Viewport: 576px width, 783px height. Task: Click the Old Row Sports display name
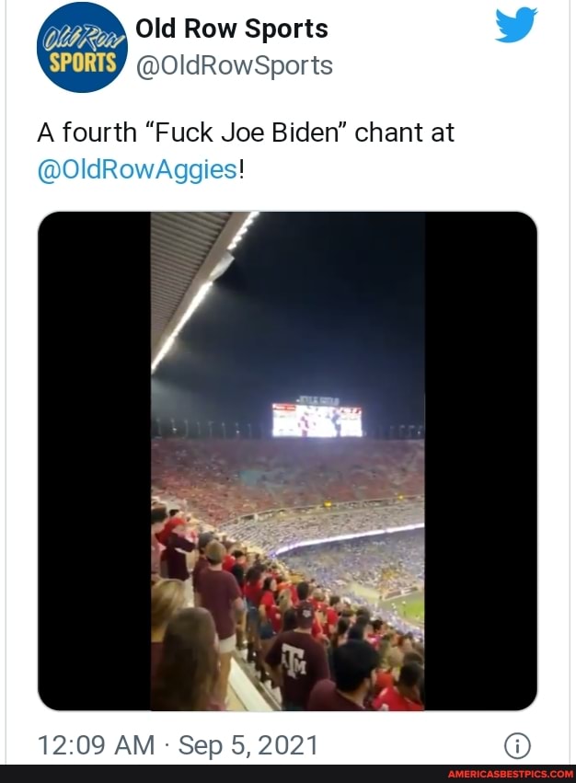click(x=231, y=29)
